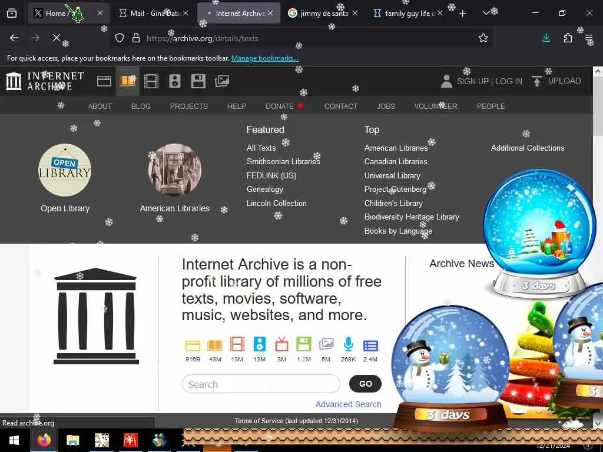This screenshot has width=603, height=452.
Task: Click the Upload arrow icon
Action: pos(536,81)
